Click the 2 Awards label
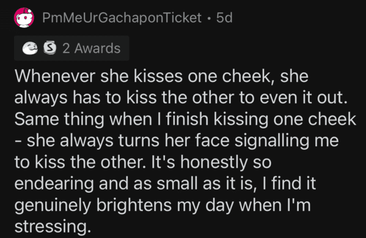Screen dimensions: 366x238 tap(91, 48)
